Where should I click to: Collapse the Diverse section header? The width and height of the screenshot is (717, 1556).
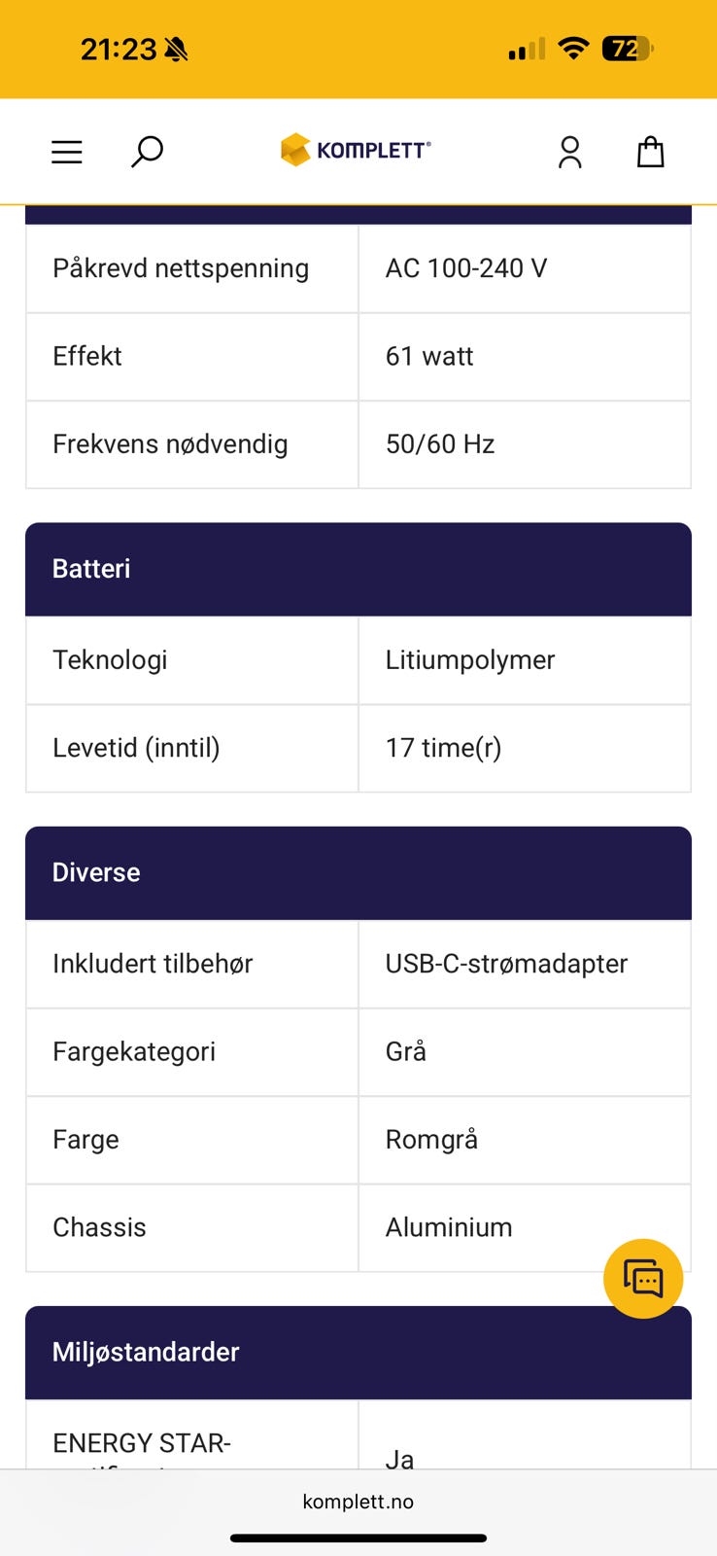358,872
